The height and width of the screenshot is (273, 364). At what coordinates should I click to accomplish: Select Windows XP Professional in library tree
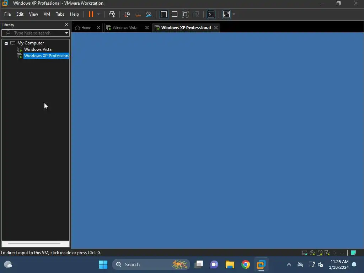point(46,56)
